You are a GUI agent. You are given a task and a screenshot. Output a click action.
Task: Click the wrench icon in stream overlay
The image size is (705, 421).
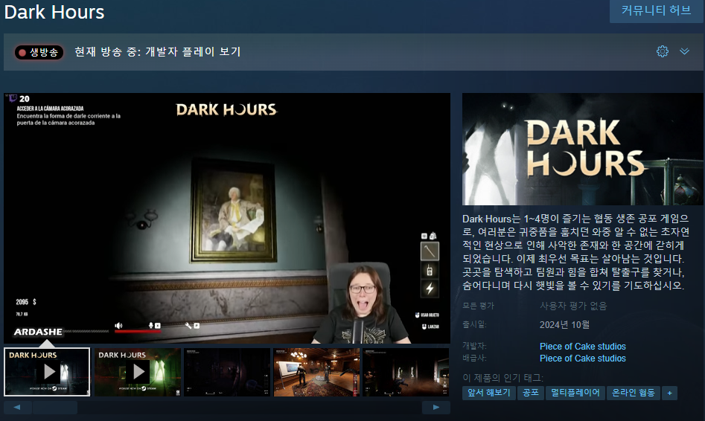tap(188, 325)
